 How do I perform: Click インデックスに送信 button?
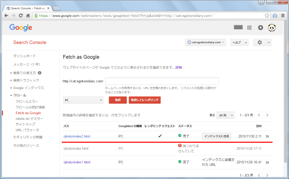[216, 136]
